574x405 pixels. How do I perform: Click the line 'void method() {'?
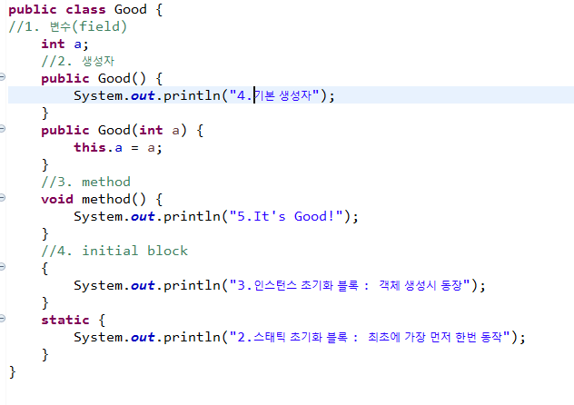pos(102,200)
